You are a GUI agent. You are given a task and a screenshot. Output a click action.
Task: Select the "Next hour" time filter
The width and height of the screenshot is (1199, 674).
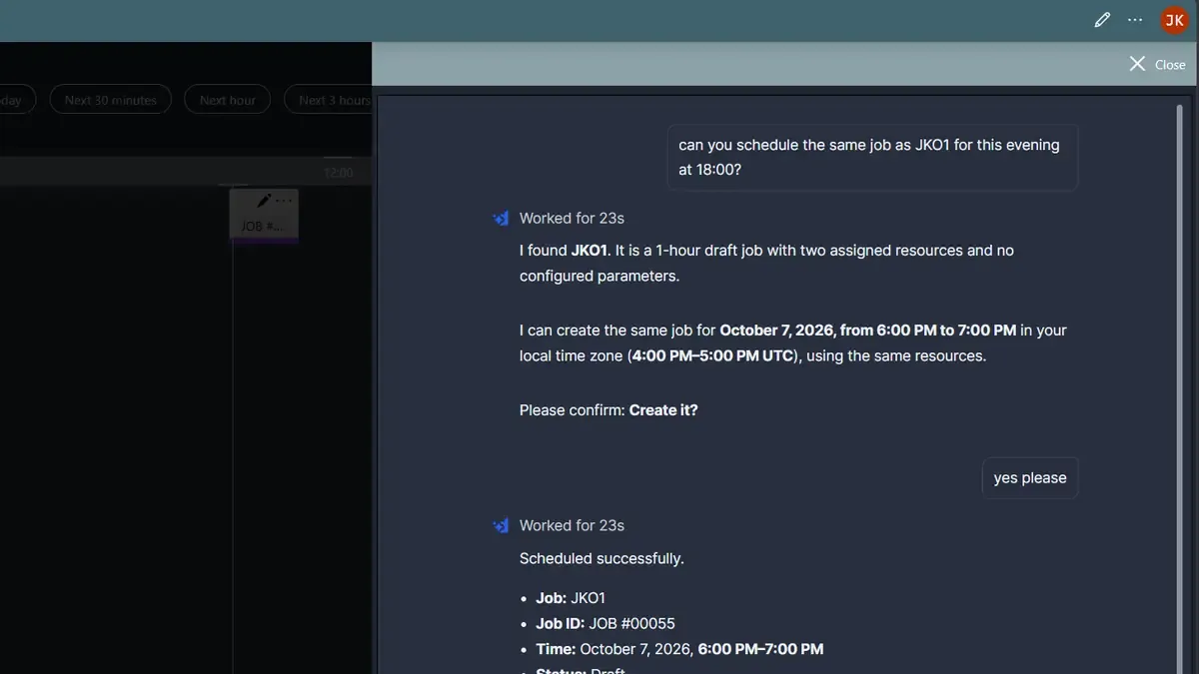[228, 100]
